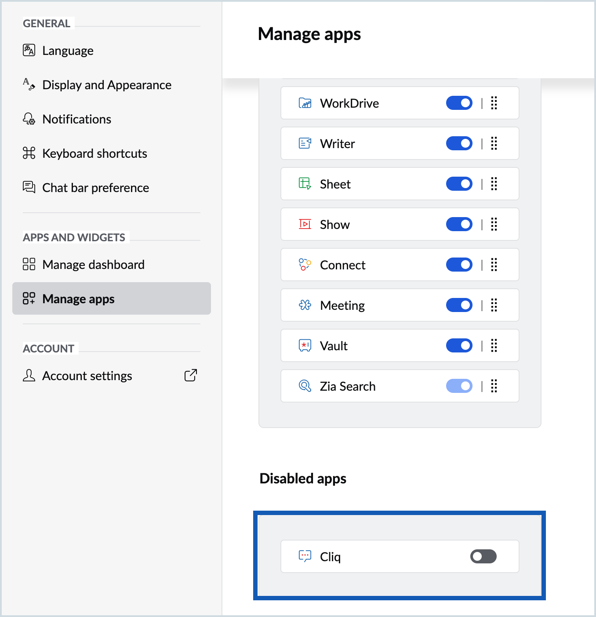596x617 pixels.
Task: Toggle the Zia Search switch
Action: pos(459,386)
